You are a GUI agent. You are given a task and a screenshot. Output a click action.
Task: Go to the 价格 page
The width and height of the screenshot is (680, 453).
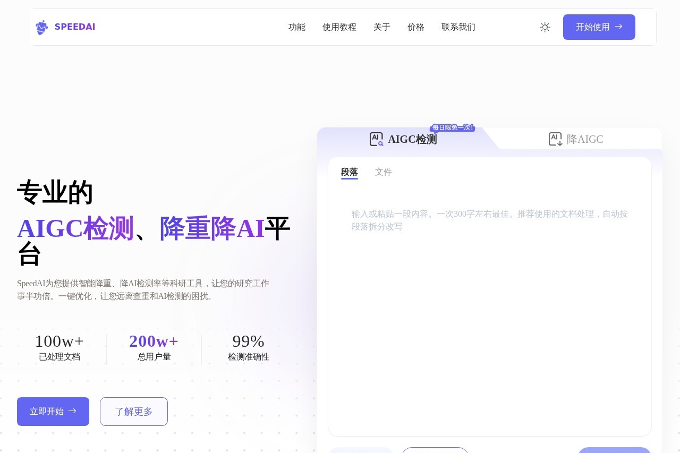(x=416, y=27)
